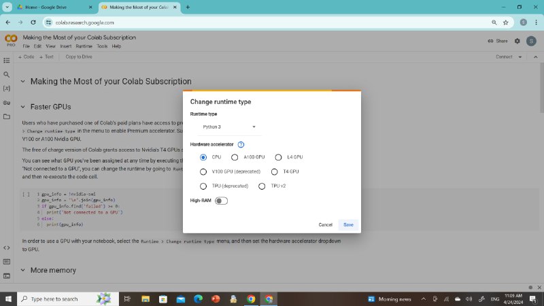Open the Windows Start menu
This screenshot has width=544, height=306.
coord(8,299)
